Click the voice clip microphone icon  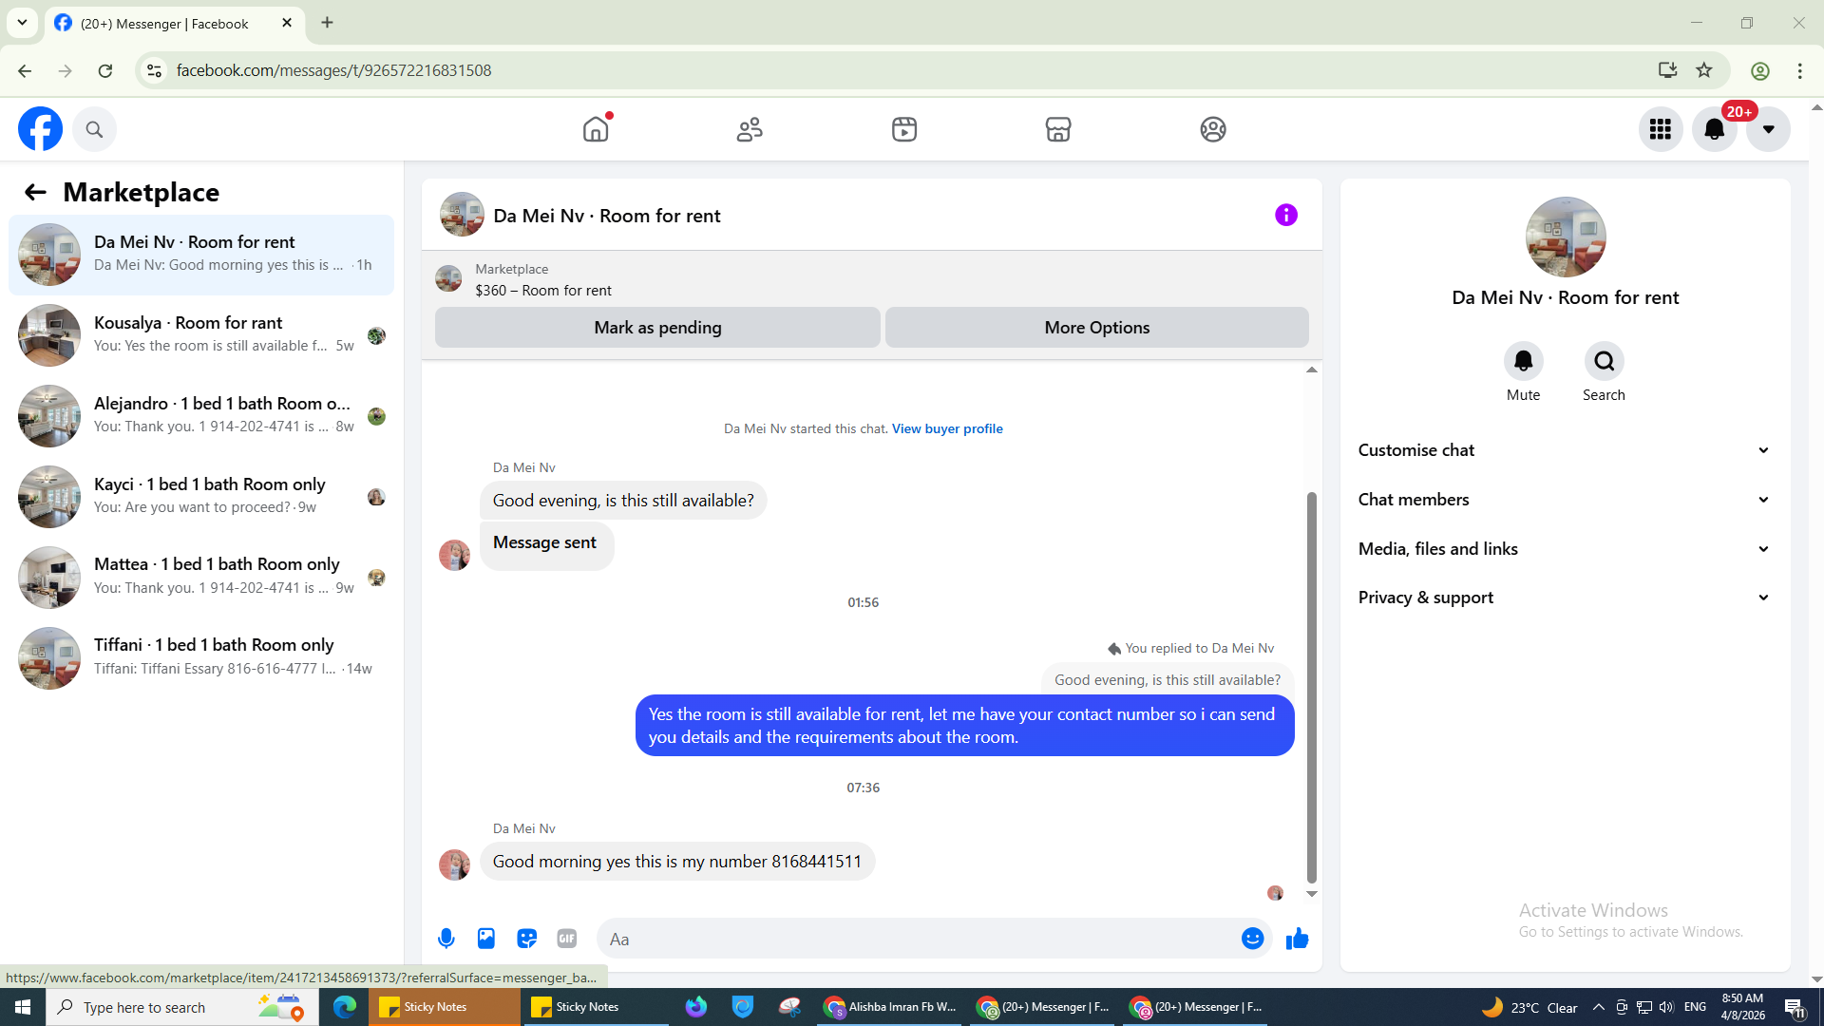click(x=446, y=939)
